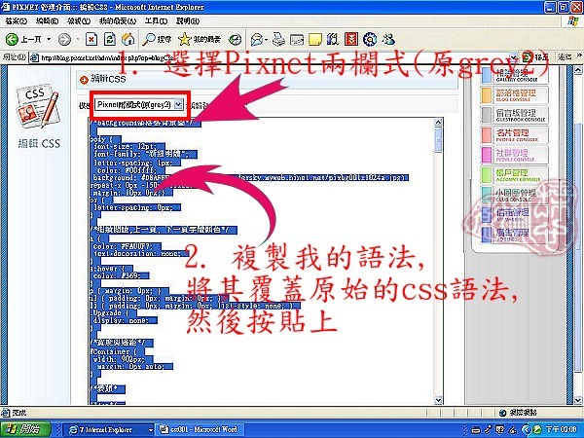This screenshot has width=584, height=438.
Task: Click the red download-arrow toolbar icon
Action: [x=350, y=39]
